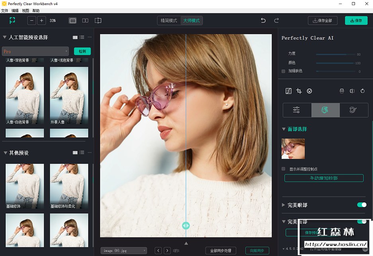Open the 帮助 menu
373x256 pixels.
click(36, 10)
